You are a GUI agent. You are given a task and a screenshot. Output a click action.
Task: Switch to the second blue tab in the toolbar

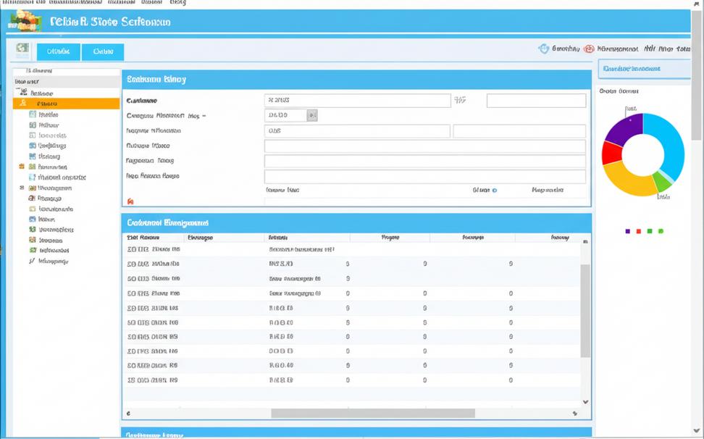(103, 51)
